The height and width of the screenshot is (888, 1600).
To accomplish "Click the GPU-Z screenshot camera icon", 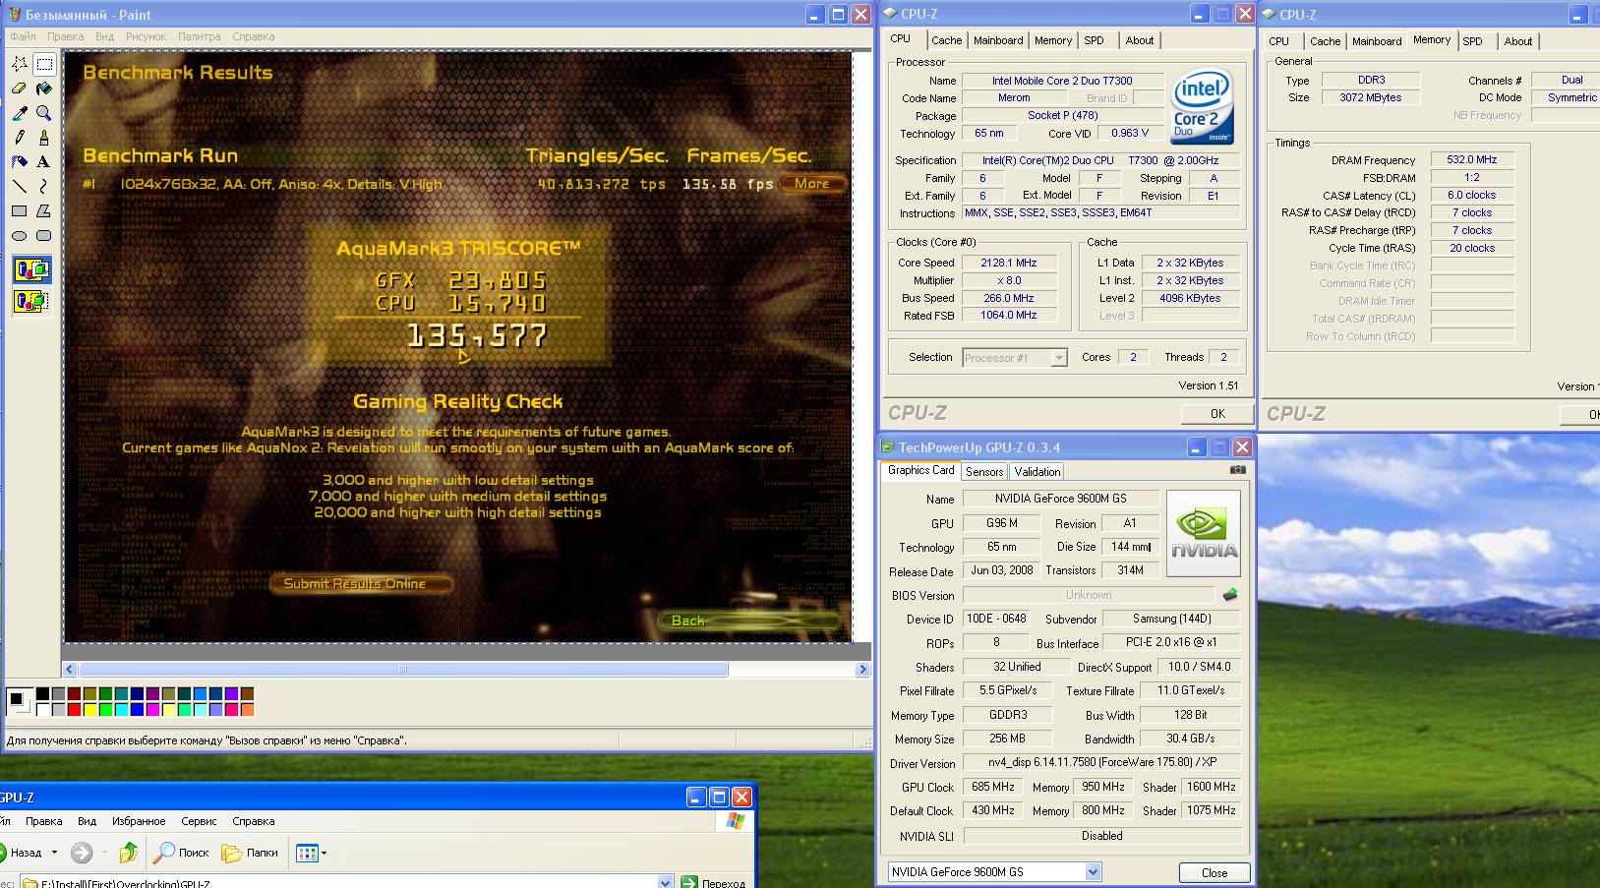I will pos(1237,470).
